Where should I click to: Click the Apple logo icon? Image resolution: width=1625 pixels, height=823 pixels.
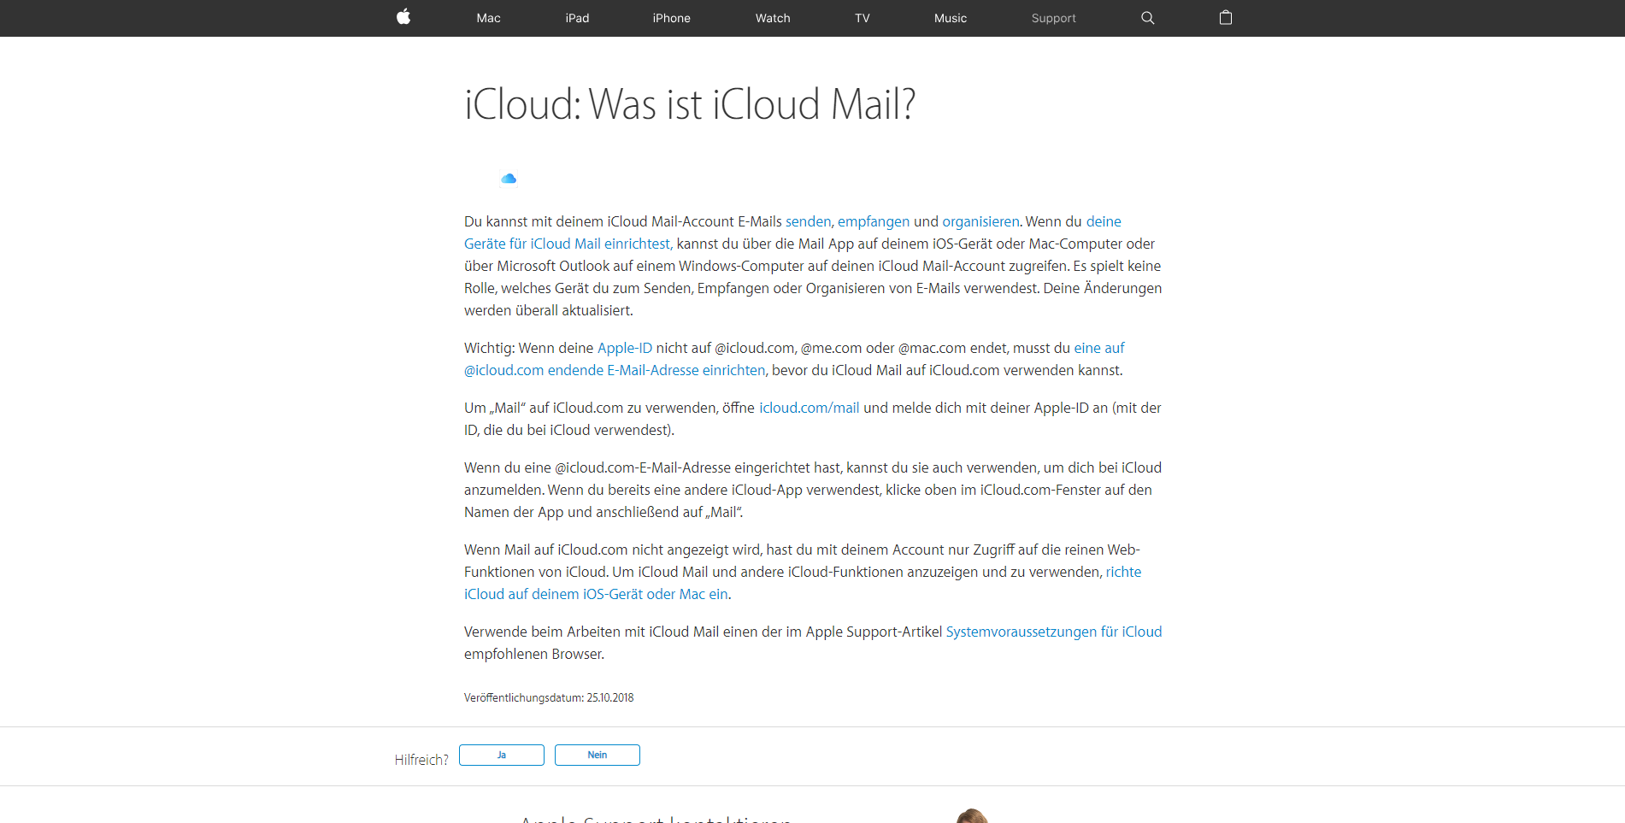pos(403,17)
